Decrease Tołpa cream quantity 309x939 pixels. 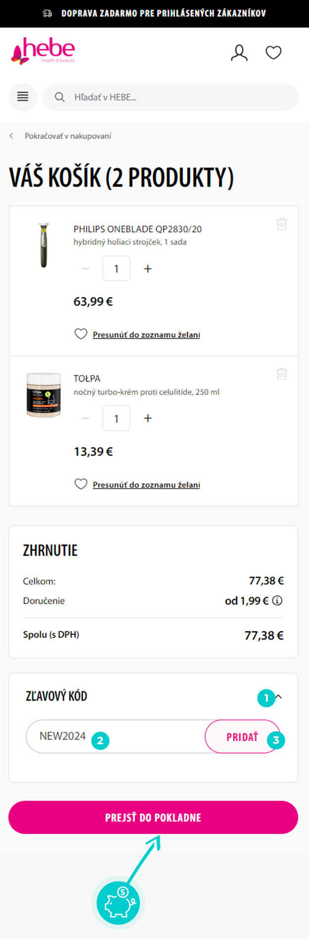(86, 418)
